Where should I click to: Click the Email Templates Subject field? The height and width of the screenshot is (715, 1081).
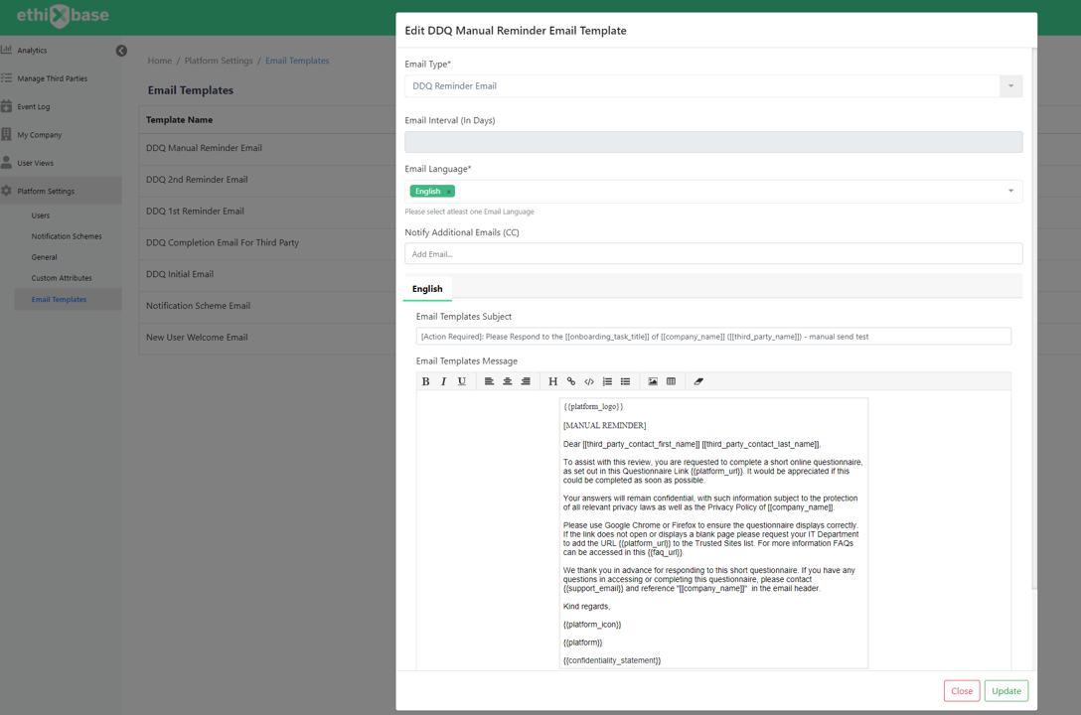(x=713, y=336)
